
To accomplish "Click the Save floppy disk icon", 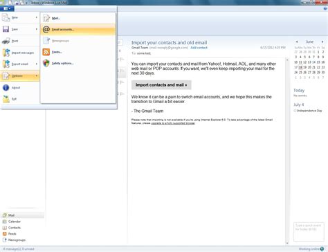I will (6, 29).
